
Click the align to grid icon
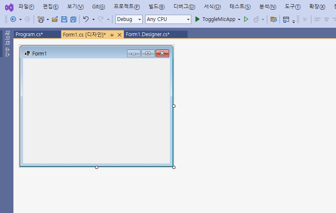click(305, 20)
